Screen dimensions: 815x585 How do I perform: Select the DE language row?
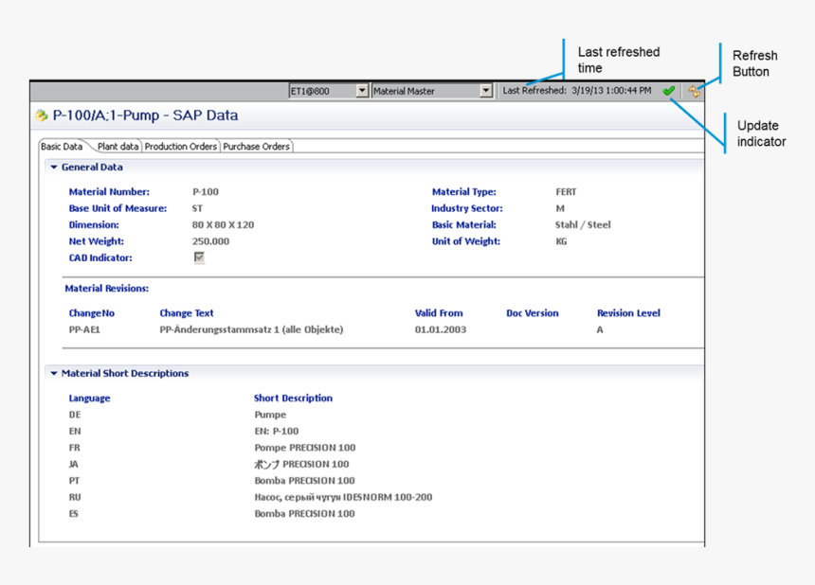click(x=75, y=415)
